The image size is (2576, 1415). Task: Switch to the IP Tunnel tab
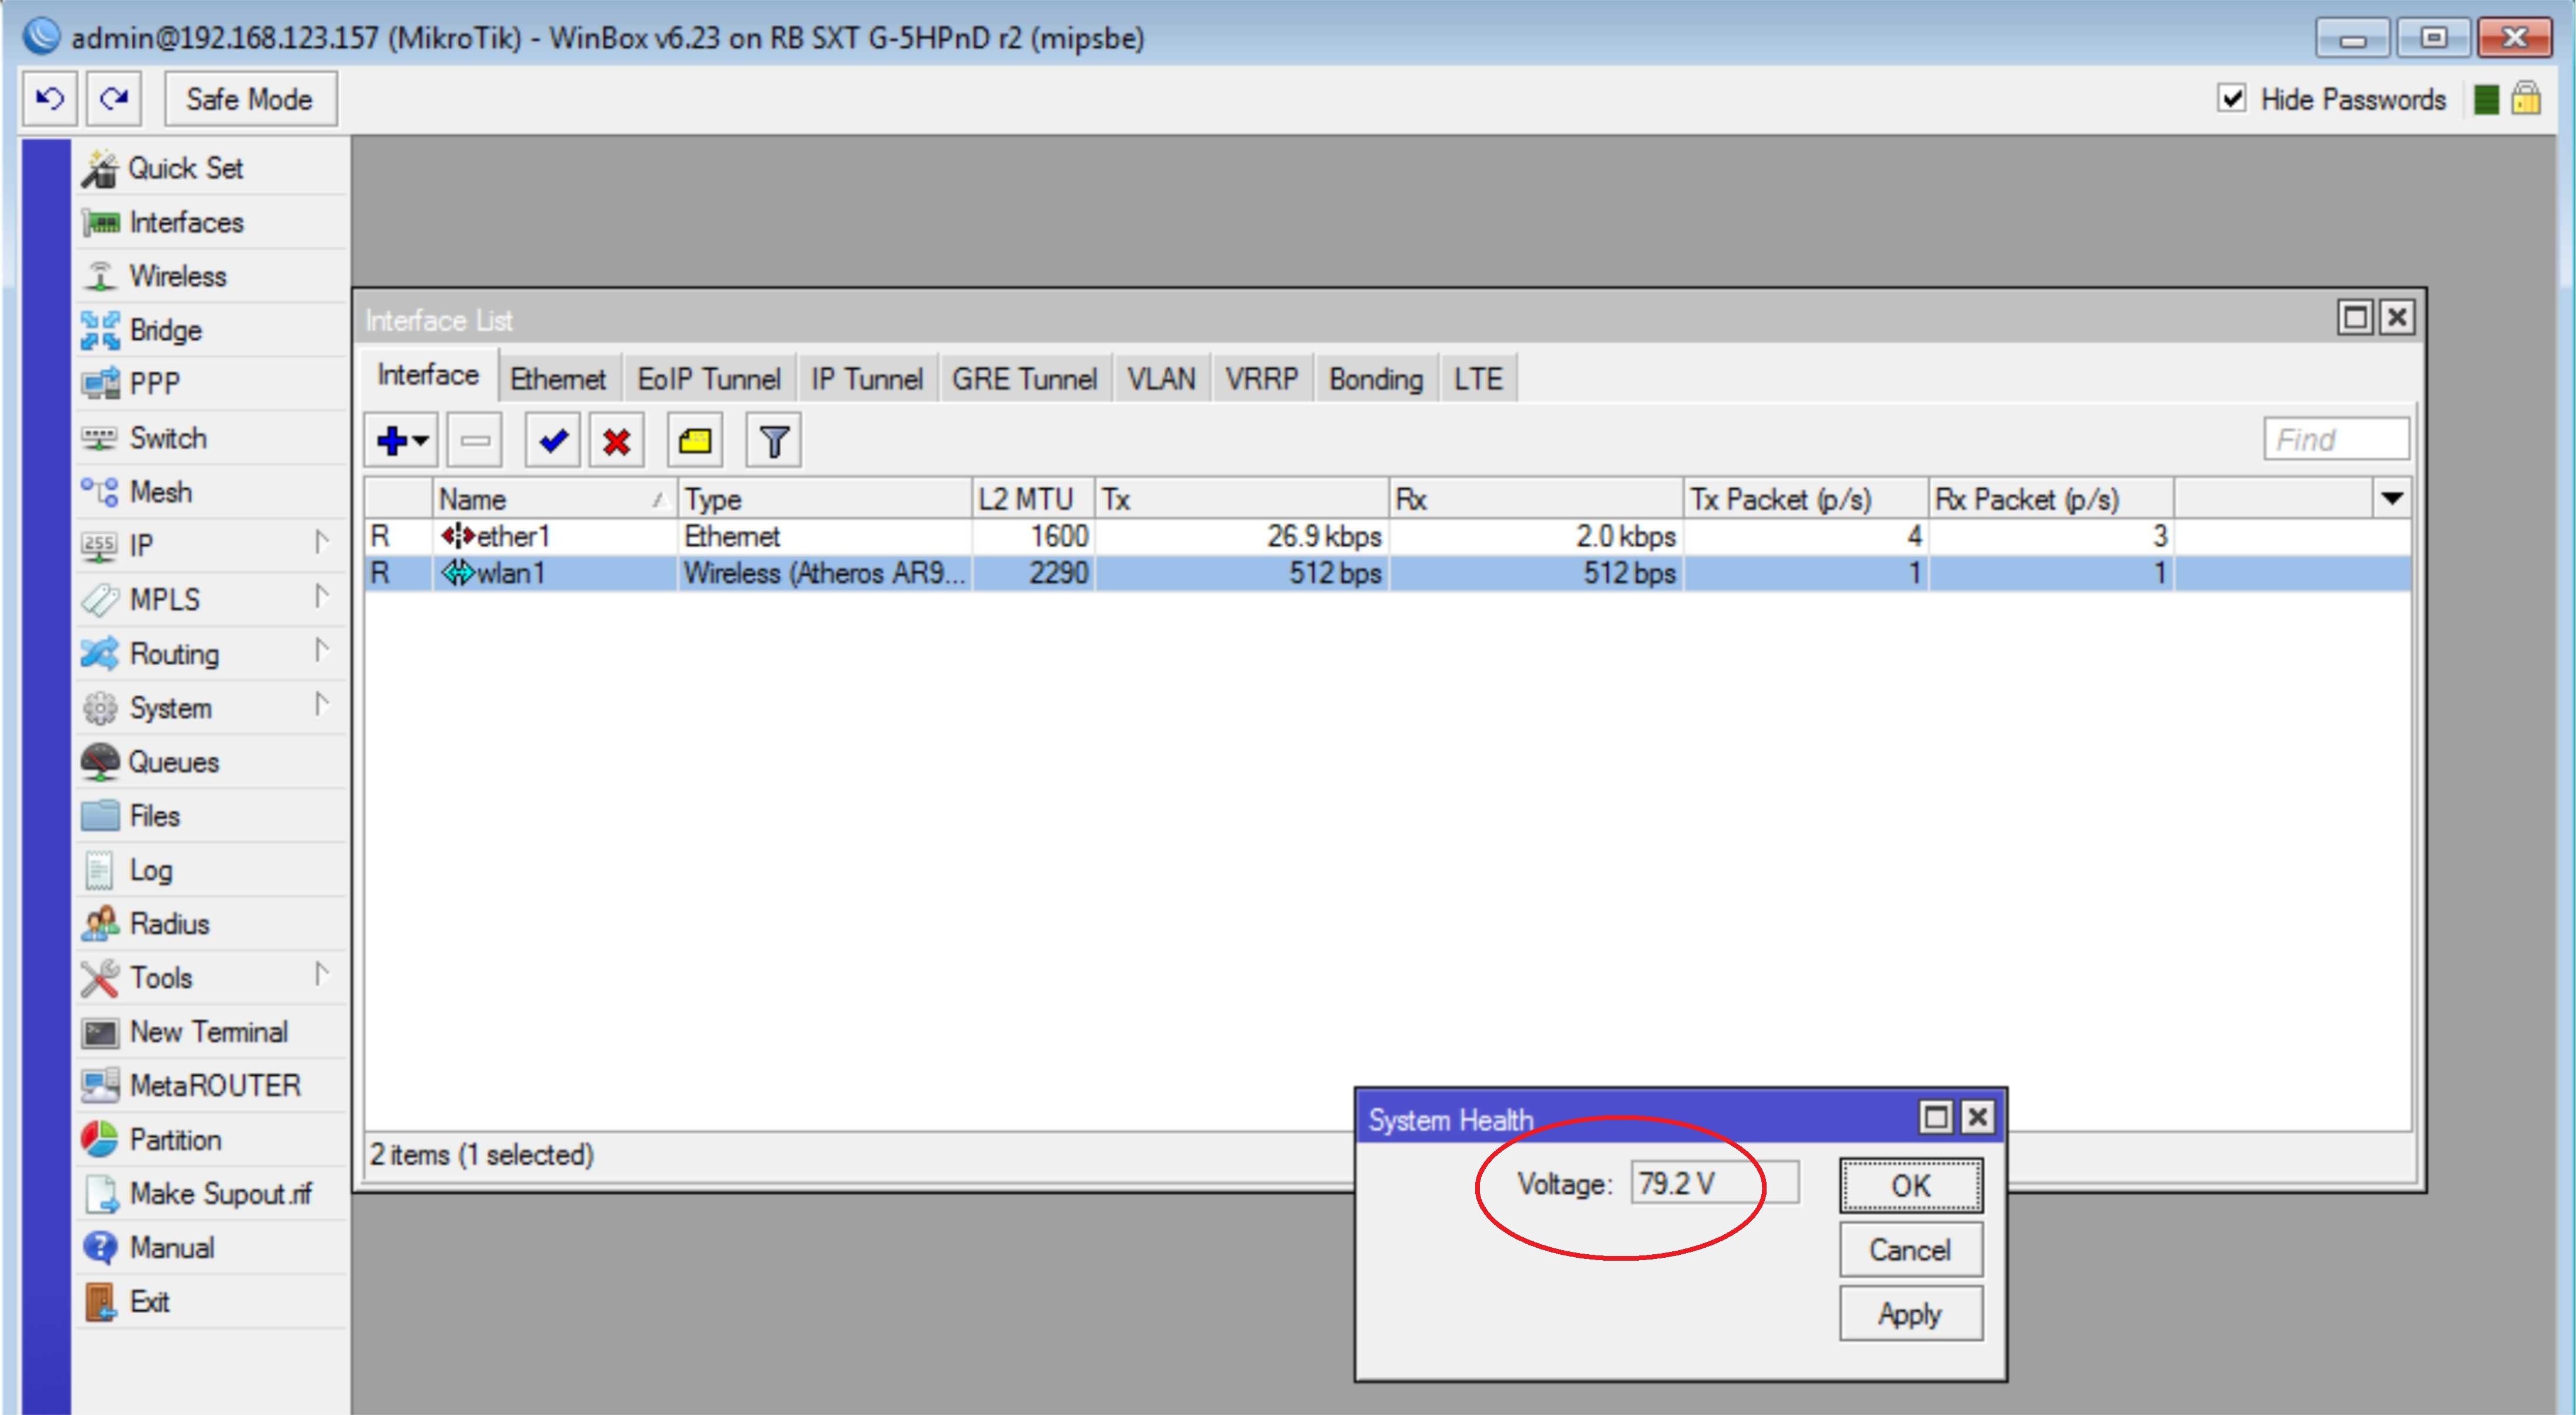(867, 379)
